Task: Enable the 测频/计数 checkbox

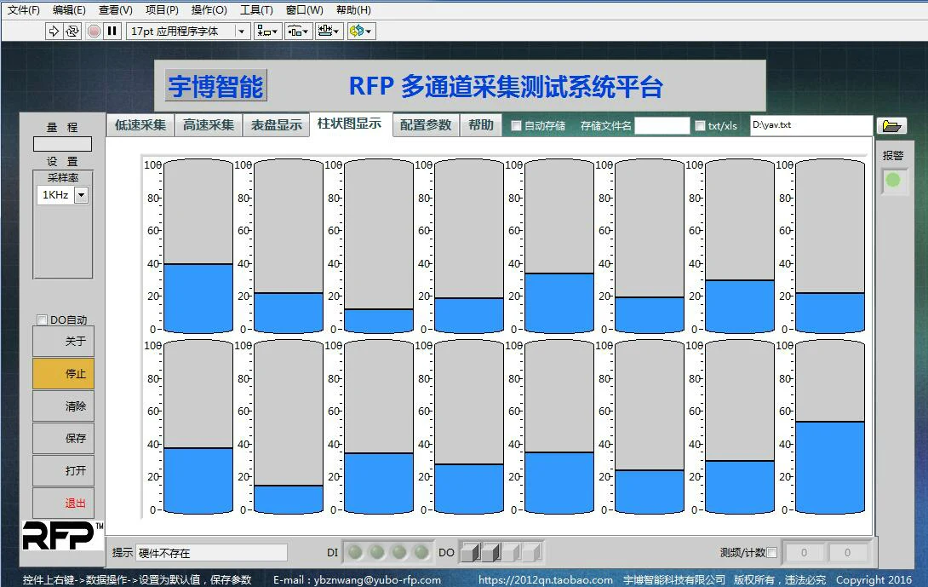Action: pos(771,553)
